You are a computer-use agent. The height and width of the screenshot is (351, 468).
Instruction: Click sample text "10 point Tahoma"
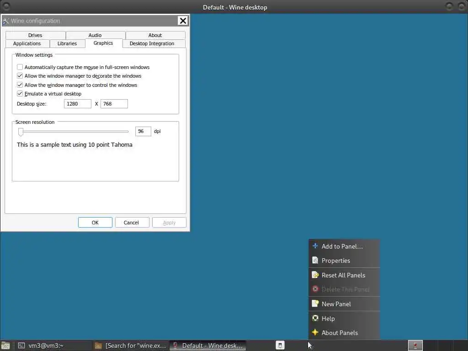[110, 145]
